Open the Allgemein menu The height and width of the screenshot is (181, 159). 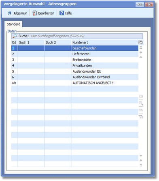[20, 13]
